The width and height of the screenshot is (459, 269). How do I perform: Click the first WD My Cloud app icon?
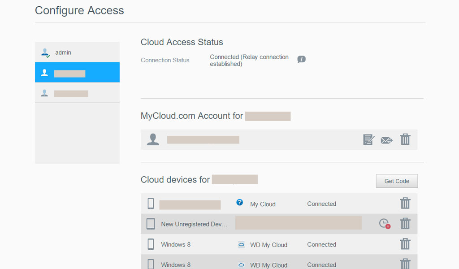coord(241,244)
